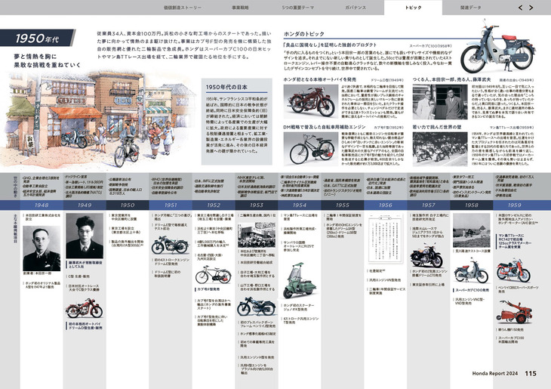This screenshot has width=551, height=389.
Task: Click the 1950年代 decade banner heading
Action: point(37,38)
